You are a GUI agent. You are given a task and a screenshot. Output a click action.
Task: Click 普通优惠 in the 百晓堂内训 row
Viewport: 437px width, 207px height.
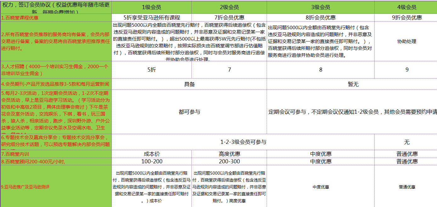406,154
